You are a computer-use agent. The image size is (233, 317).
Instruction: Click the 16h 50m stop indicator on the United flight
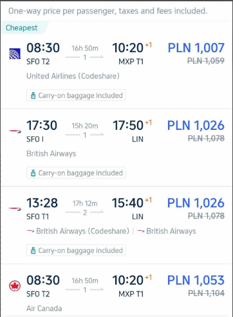85,53
